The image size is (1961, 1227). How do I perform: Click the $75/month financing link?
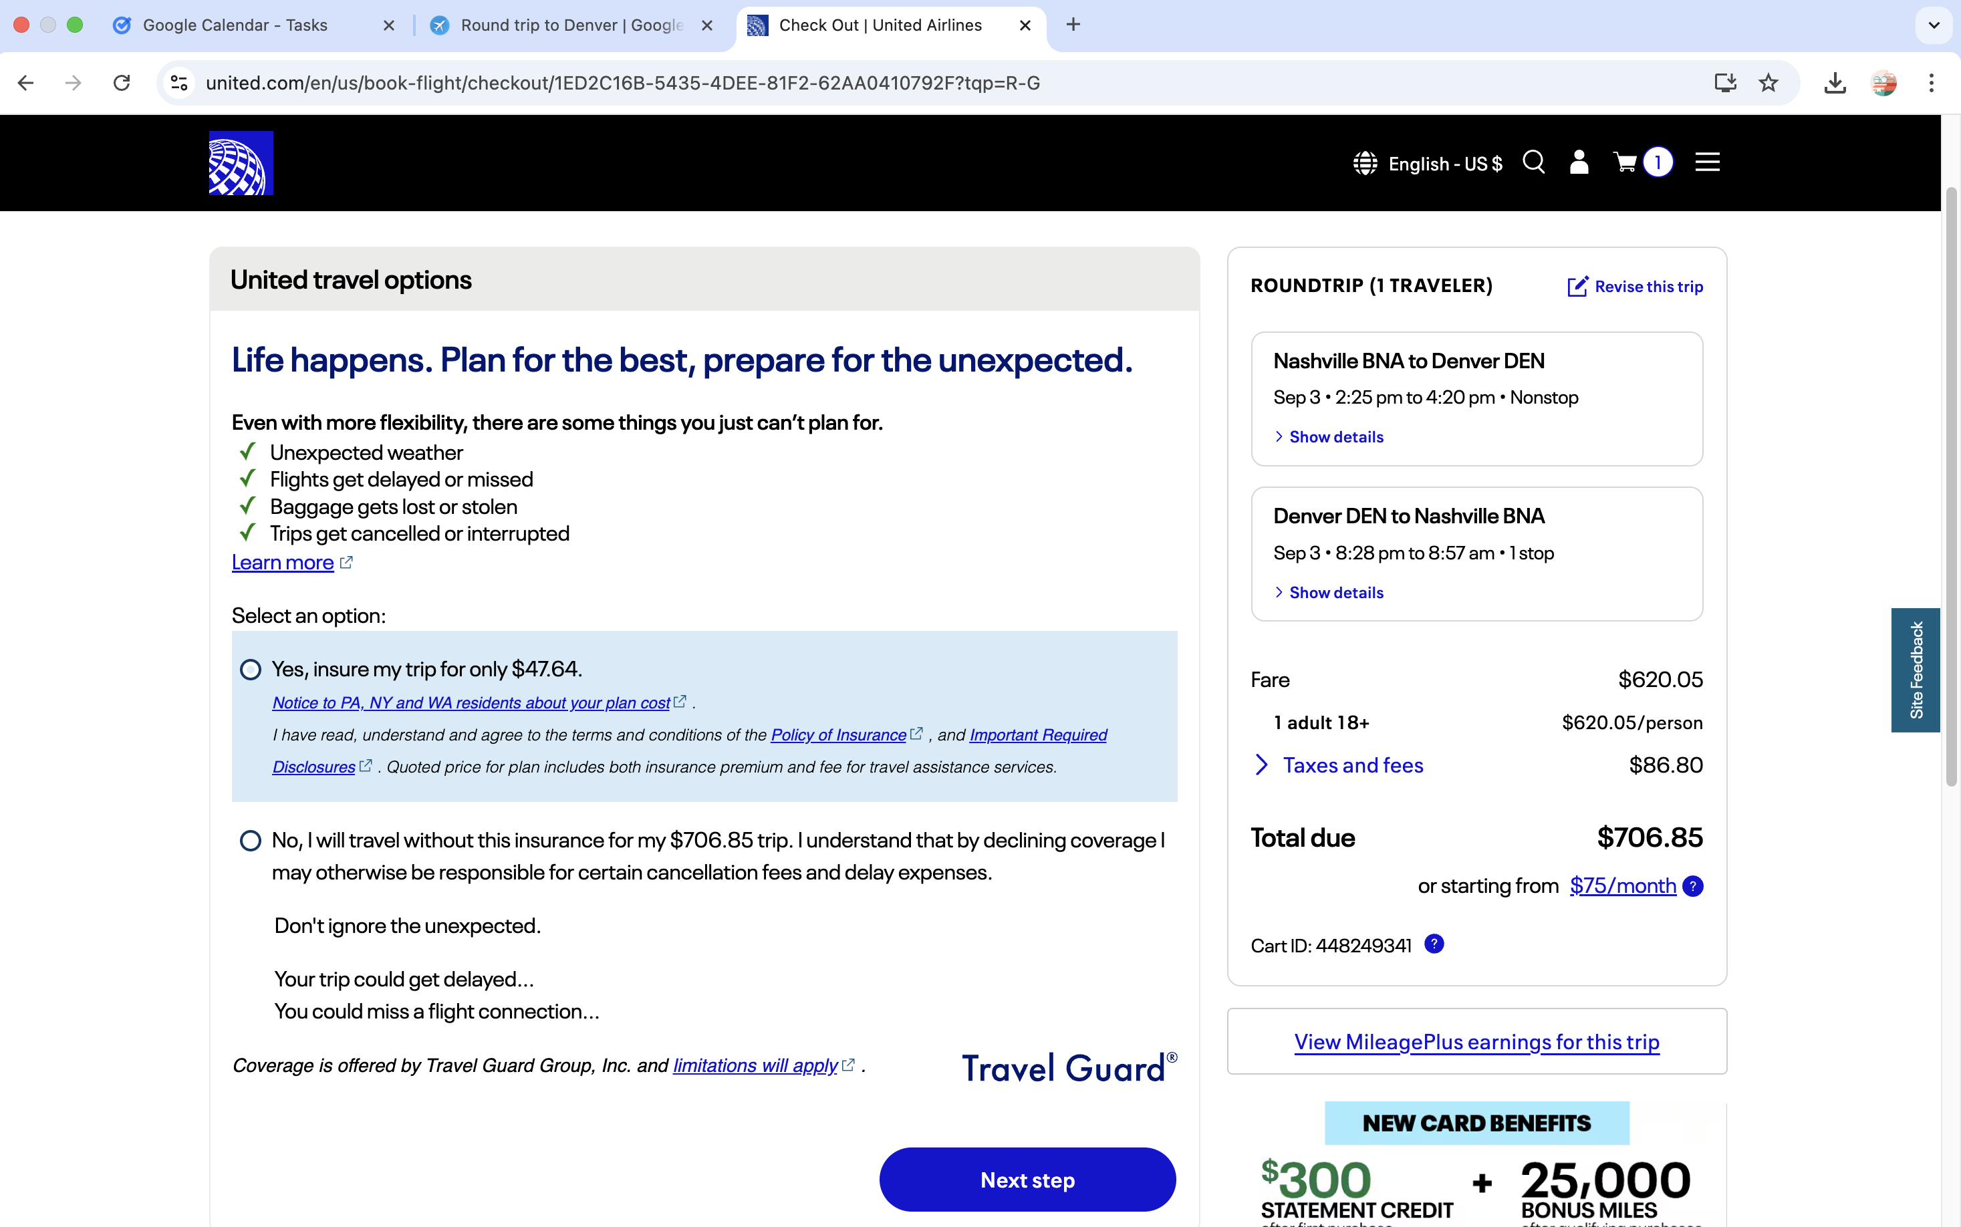pyautogui.click(x=1623, y=885)
